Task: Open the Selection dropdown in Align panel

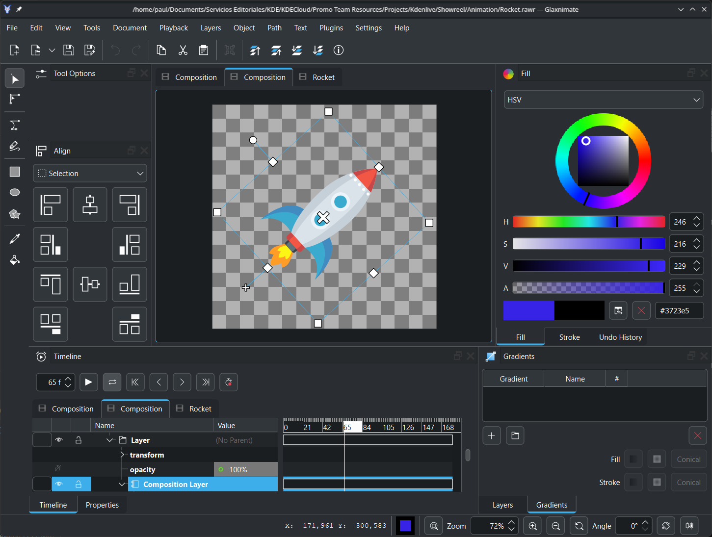Action: click(x=90, y=173)
